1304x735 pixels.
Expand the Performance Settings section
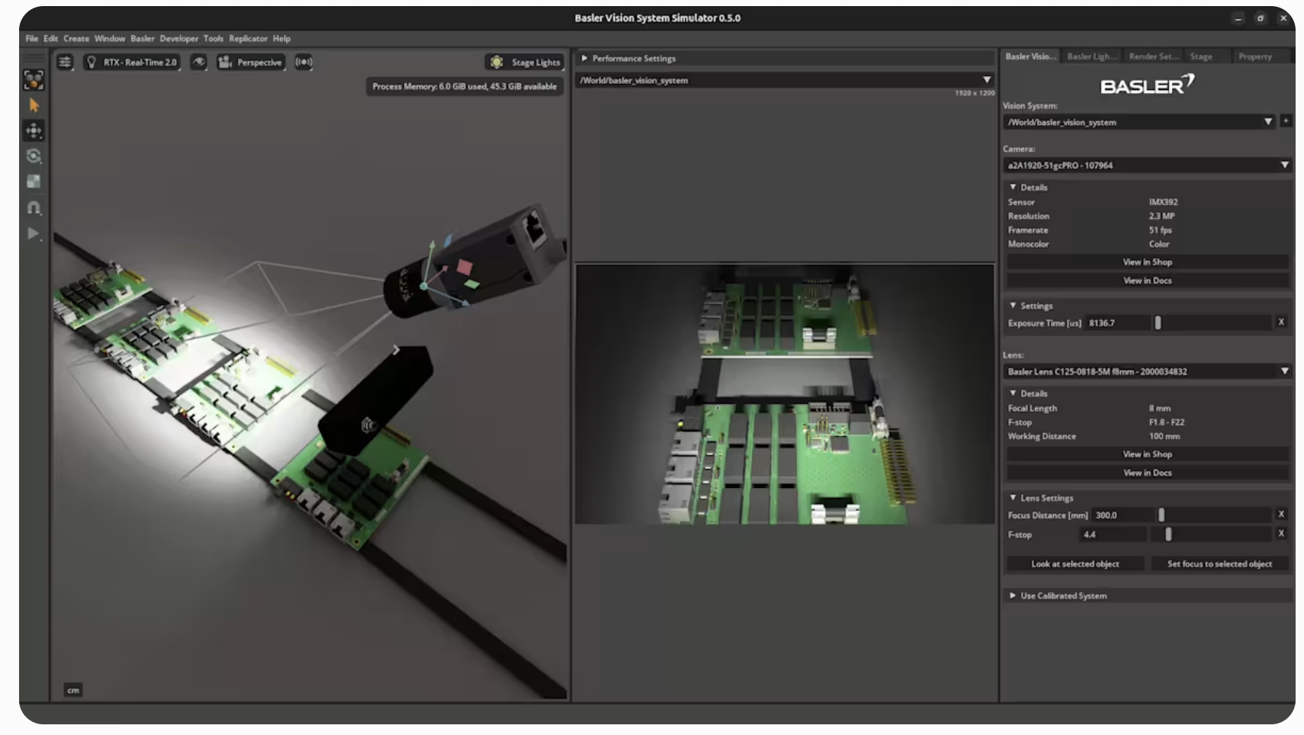pyautogui.click(x=785, y=58)
